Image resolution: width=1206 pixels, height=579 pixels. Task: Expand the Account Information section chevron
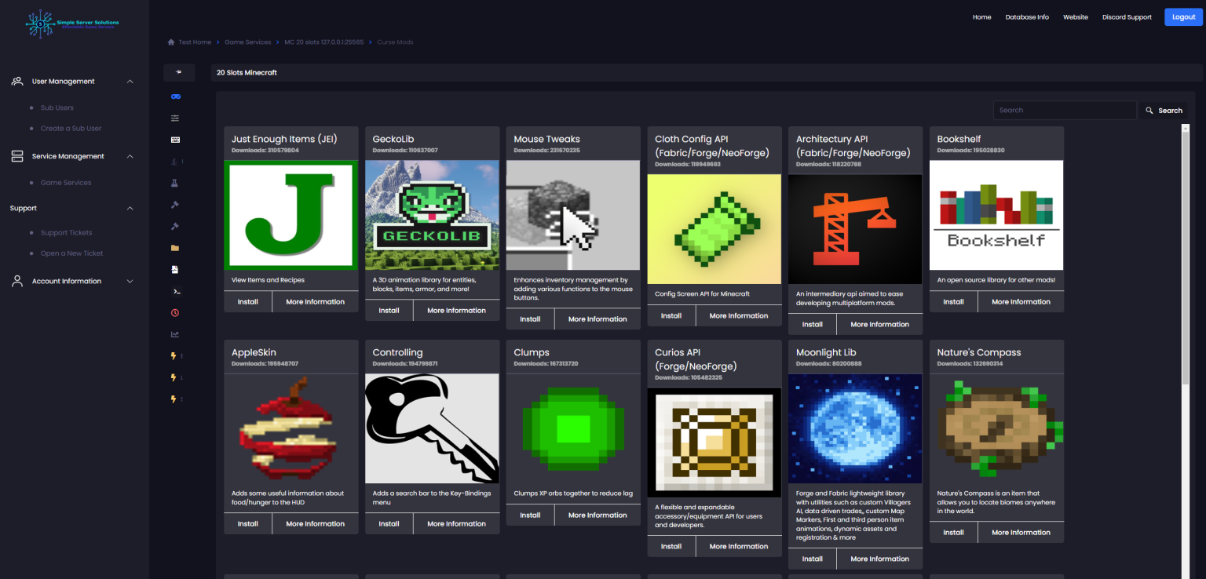click(130, 281)
